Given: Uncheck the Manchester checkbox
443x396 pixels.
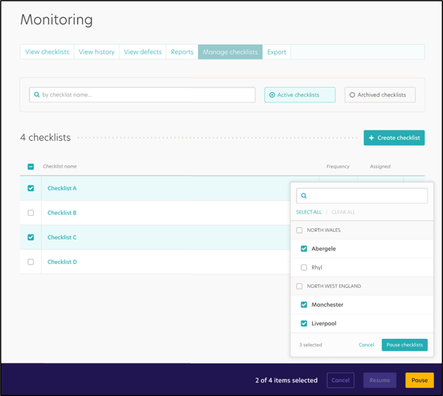Looking at the screenshot, I should click(x=303, y=304).
